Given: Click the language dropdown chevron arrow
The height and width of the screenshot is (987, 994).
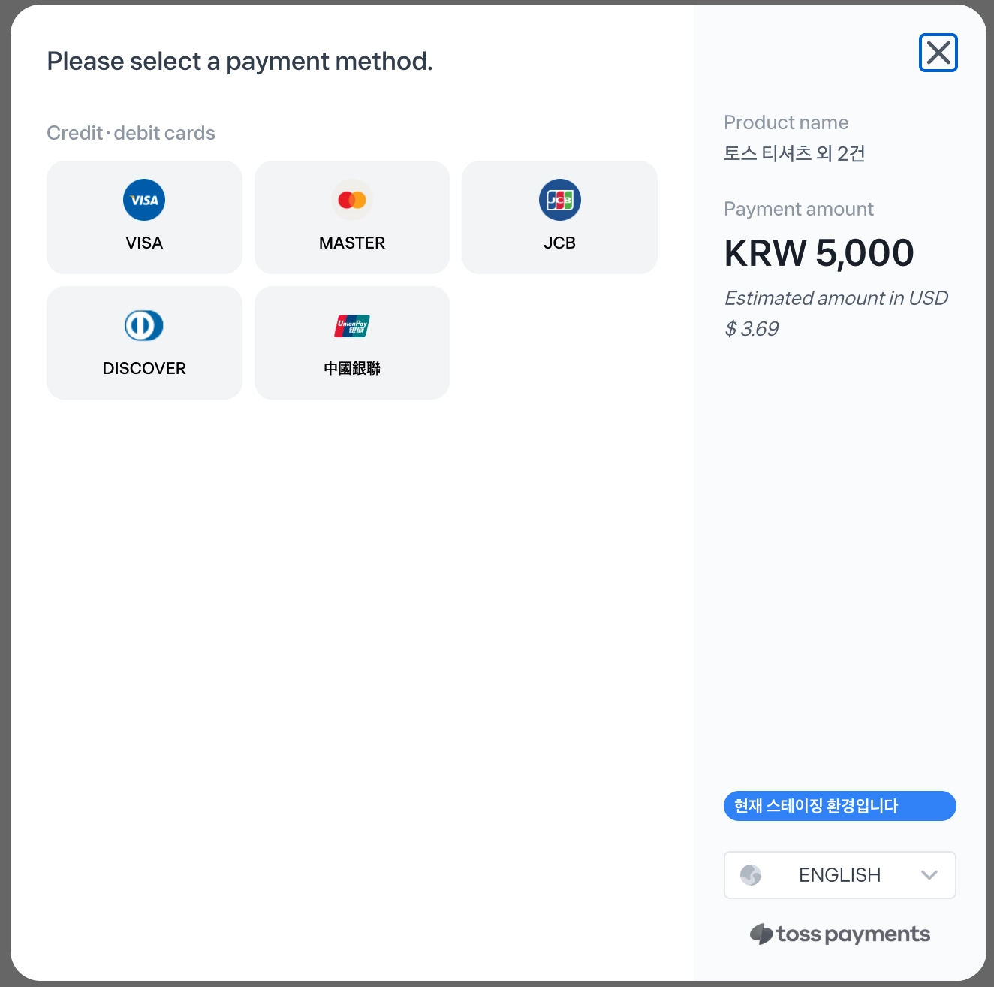Looking at the screenshot, I should 929,875.
